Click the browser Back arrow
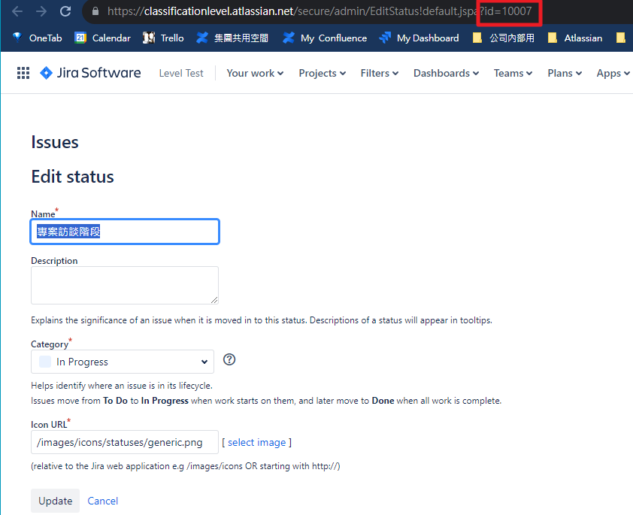Viewport: 633px width, 515px height. pos(17,11)
